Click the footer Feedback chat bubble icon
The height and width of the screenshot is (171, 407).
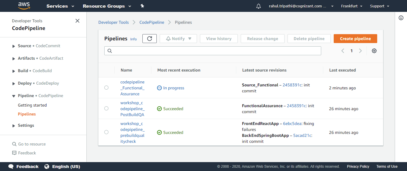(x=11, y=167)
